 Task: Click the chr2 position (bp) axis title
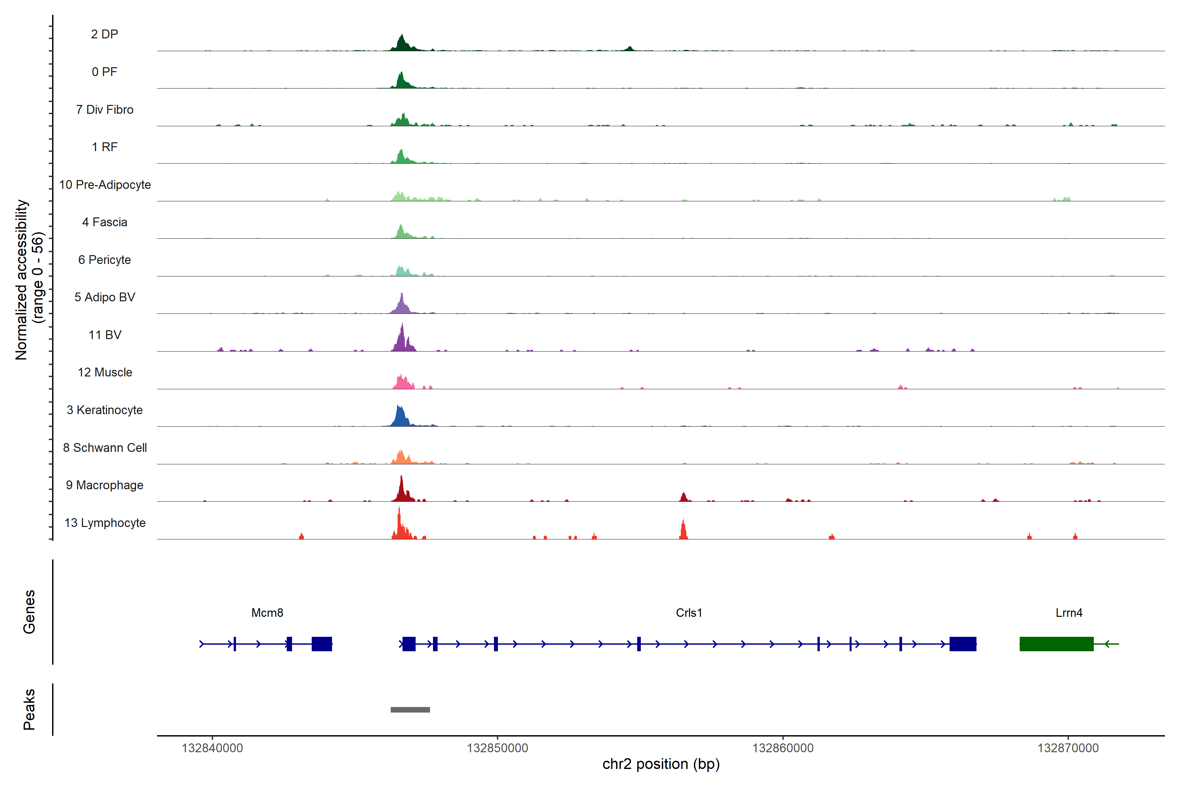point(661,764)
